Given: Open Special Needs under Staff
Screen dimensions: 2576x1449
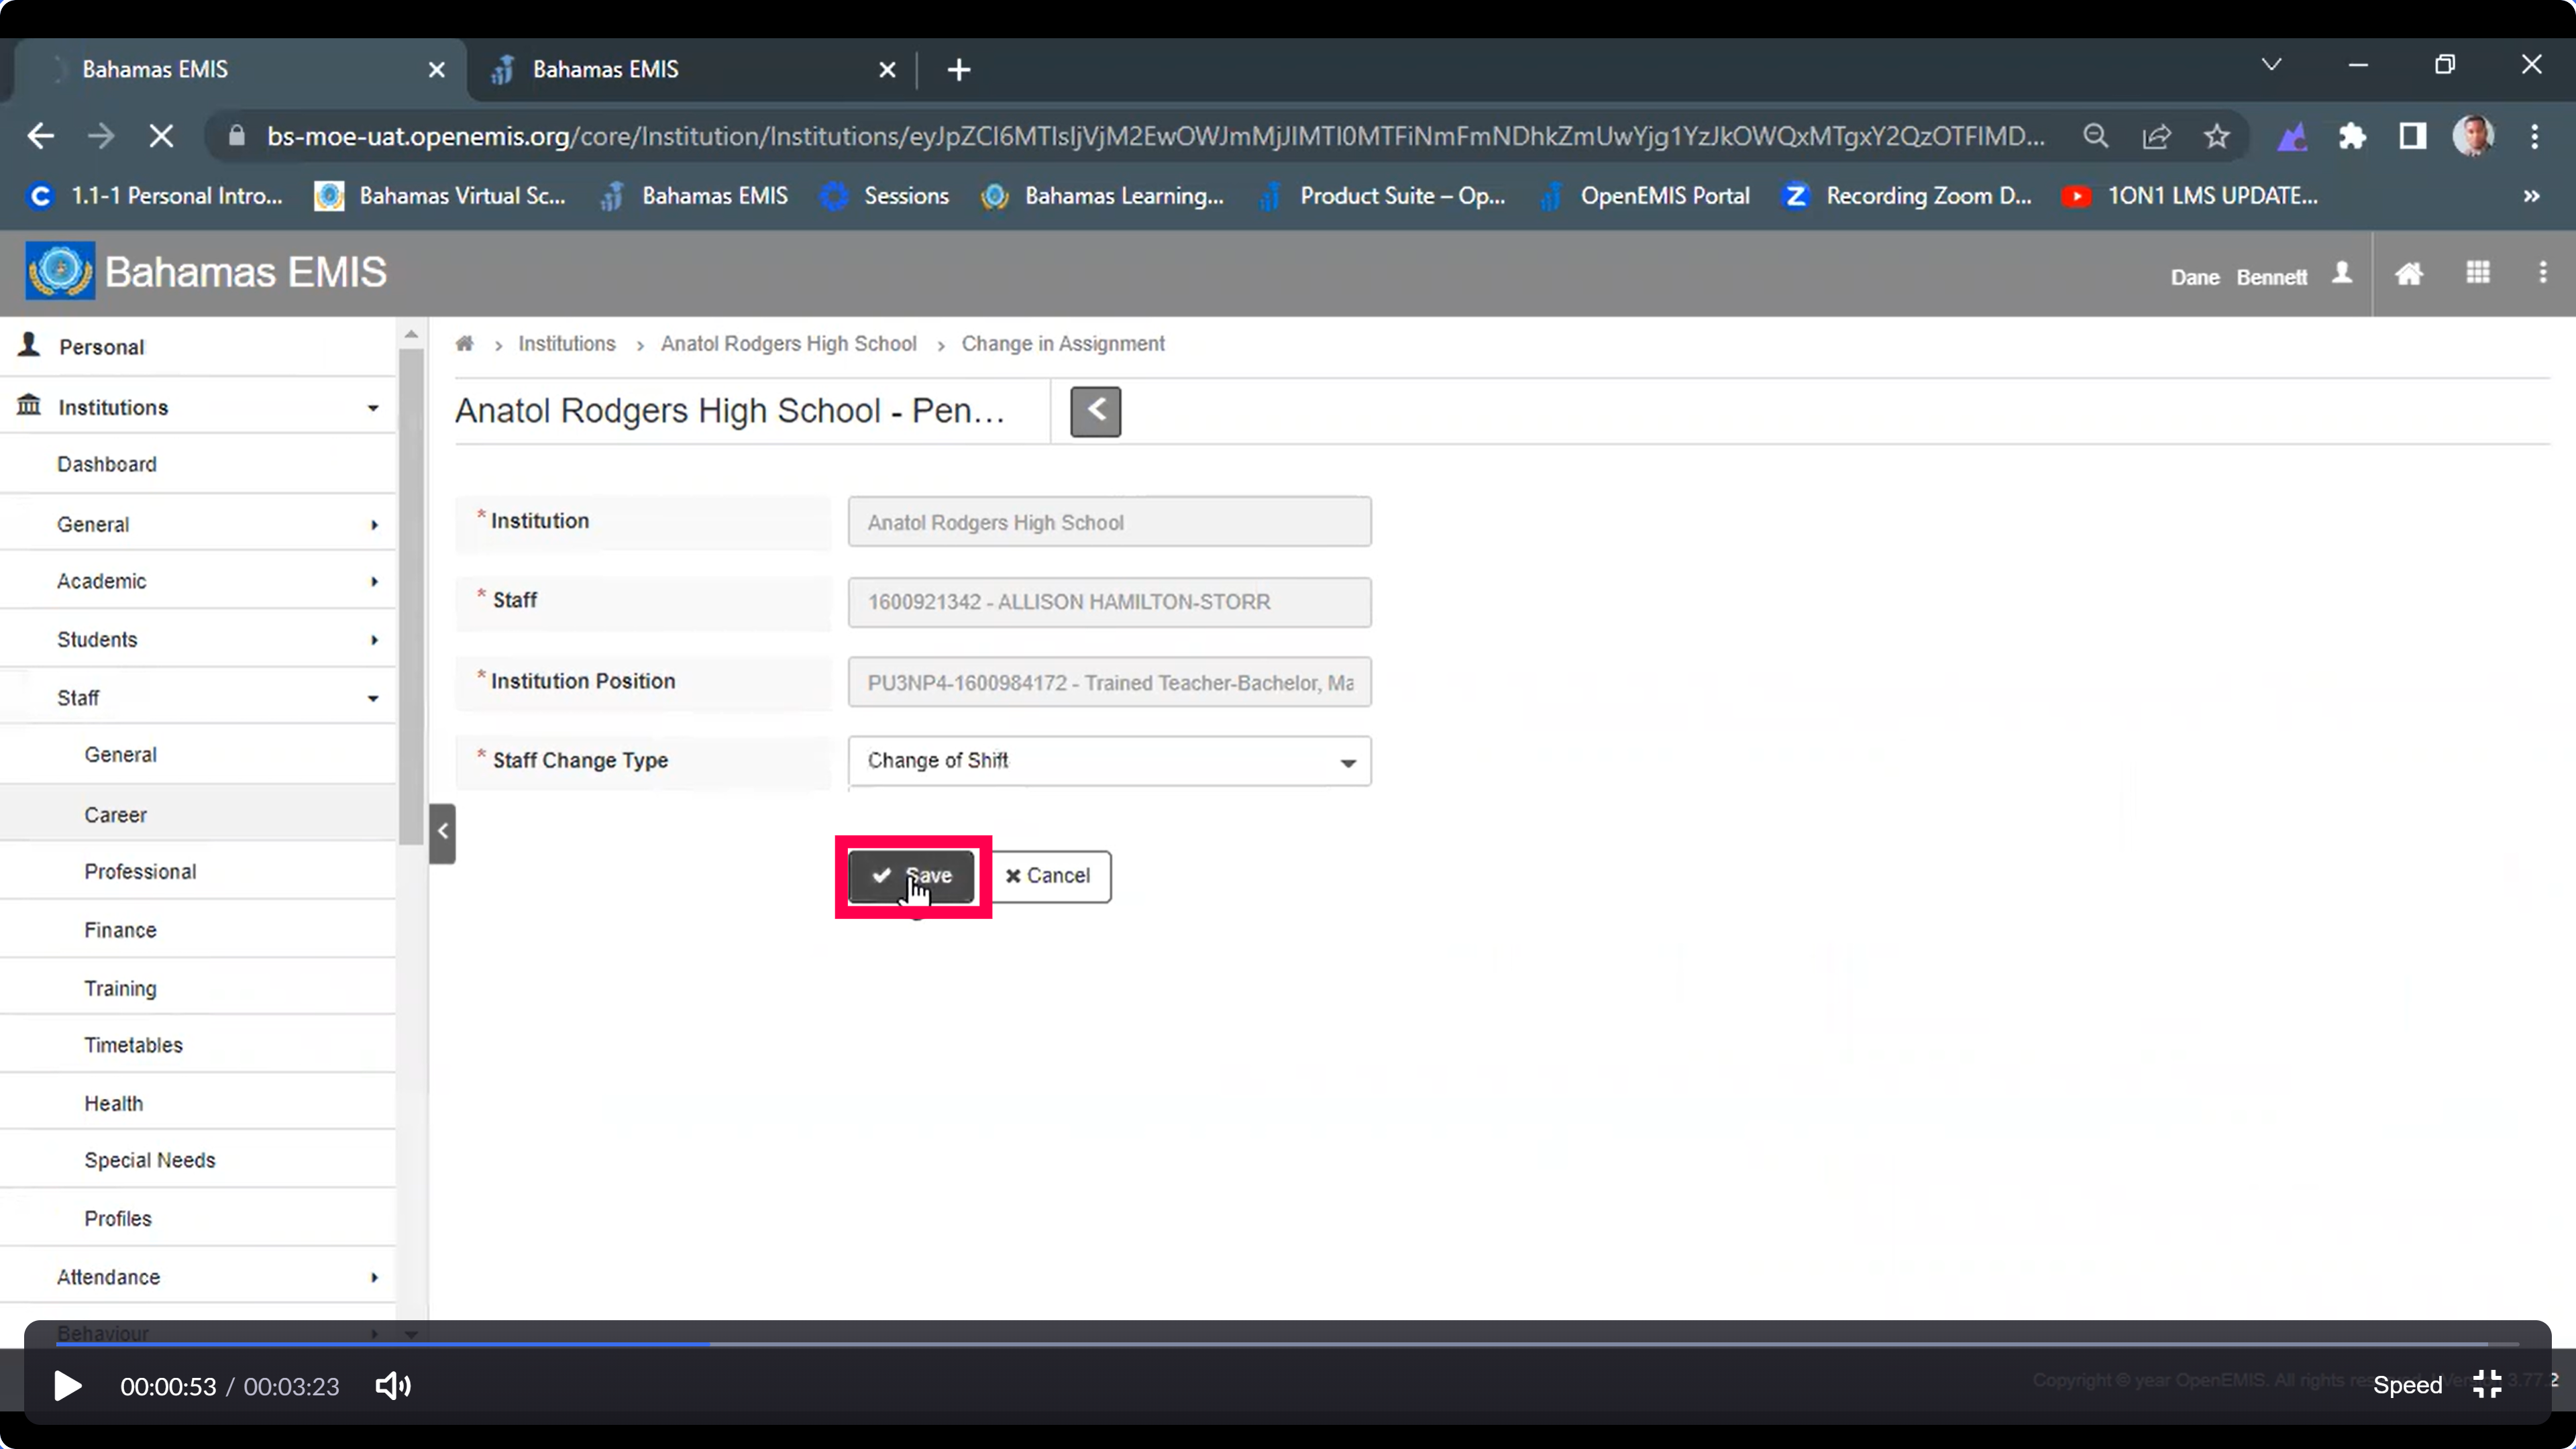Looking at the screenshot, I should [x=198, y=1160].
